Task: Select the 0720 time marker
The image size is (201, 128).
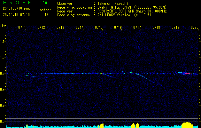Action: 194,28
